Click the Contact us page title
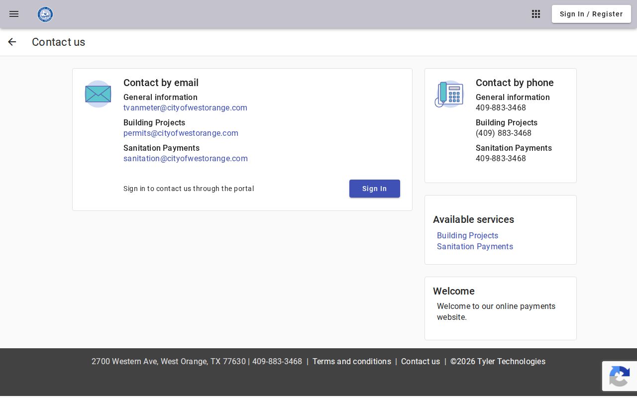This screenshot has width=637, height=398. [59, 42]
